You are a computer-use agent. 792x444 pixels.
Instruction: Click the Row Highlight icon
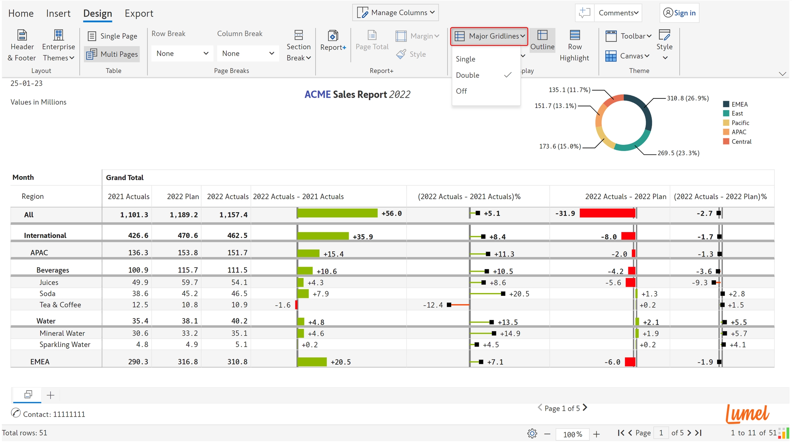pyautogui.click(x=574, y=35)
